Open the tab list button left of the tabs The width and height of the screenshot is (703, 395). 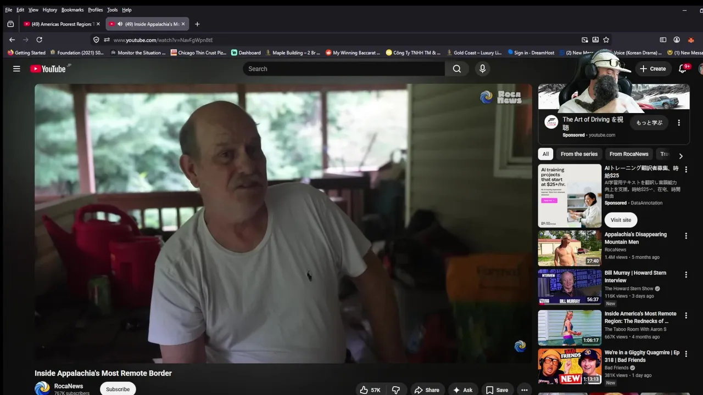10,24
